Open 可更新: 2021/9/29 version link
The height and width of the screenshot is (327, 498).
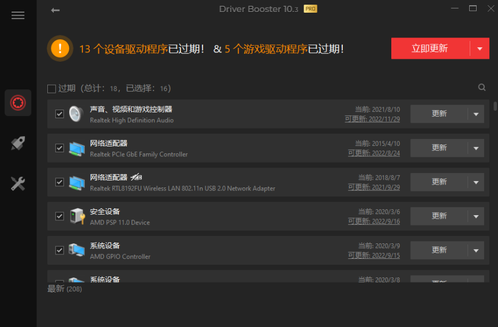374,187
